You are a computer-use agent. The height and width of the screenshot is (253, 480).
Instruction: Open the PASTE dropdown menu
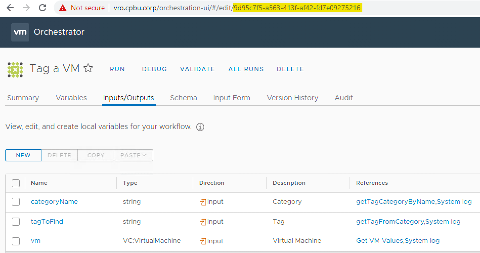[133, 155]
